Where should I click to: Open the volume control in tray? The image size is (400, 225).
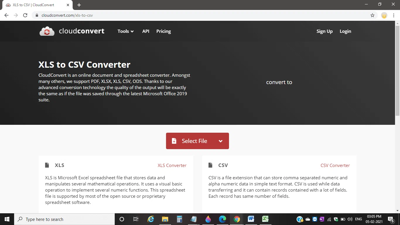[350, 219]
